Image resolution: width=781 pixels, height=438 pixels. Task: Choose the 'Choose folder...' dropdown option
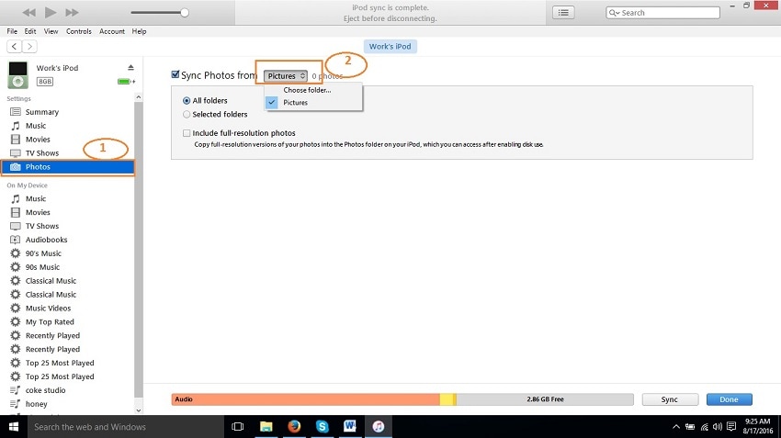[307, 90]
